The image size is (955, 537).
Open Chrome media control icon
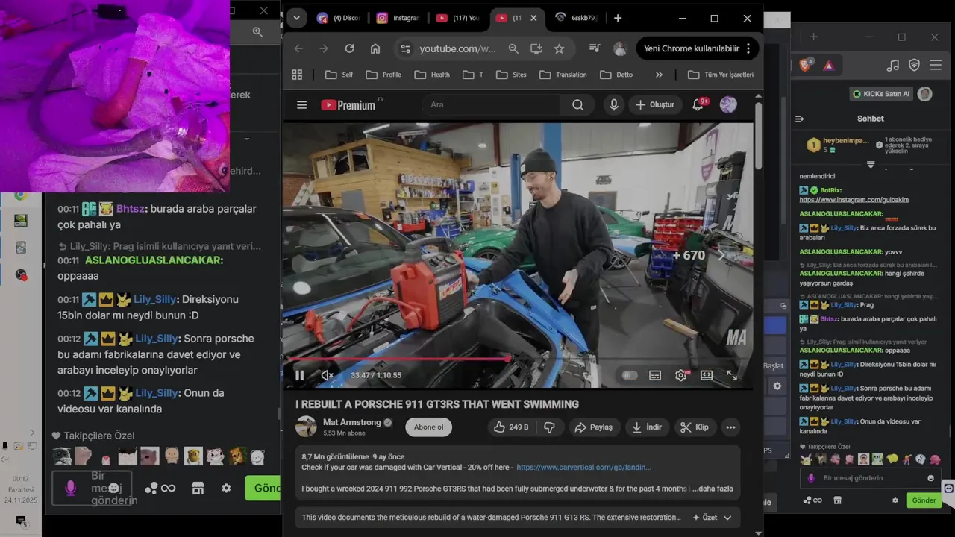click(x=595, y=48)
